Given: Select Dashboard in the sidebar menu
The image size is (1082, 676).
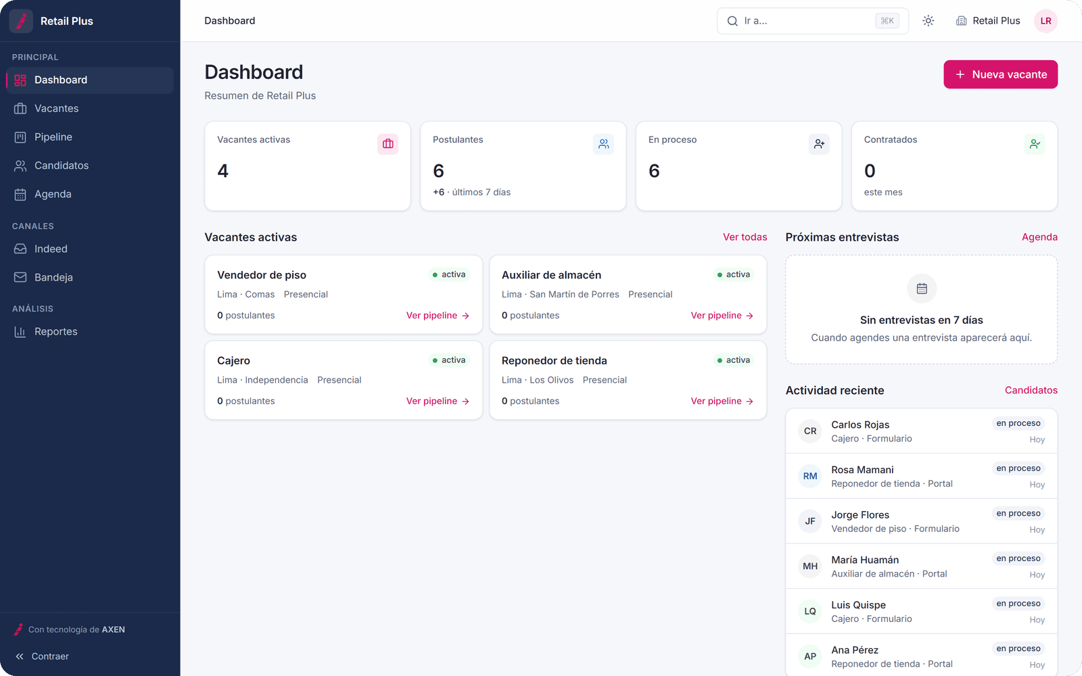Looking at the screenshot, I should pos(90,80).
